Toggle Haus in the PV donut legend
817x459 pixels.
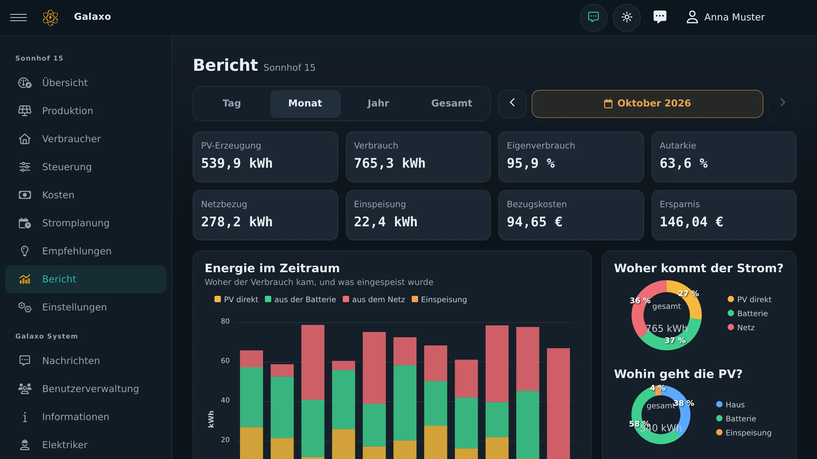(730, 404)
